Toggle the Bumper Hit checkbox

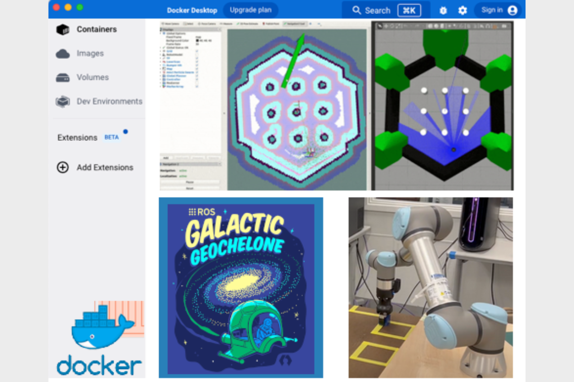(x=197, y=65)
